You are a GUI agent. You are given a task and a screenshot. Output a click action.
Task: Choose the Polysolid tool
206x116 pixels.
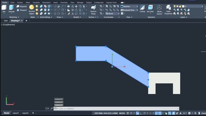pos(22,6)
